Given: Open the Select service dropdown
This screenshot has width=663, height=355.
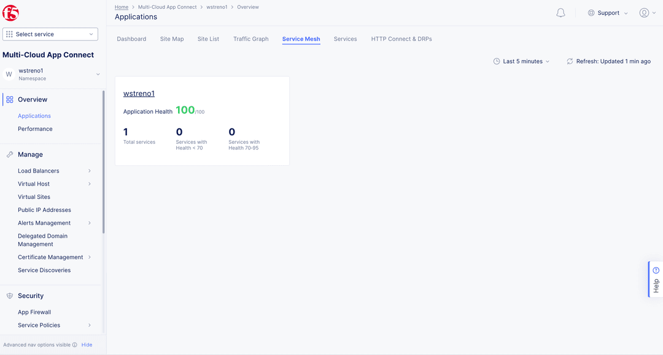Looking at the screenshot, I should [49, 34].
